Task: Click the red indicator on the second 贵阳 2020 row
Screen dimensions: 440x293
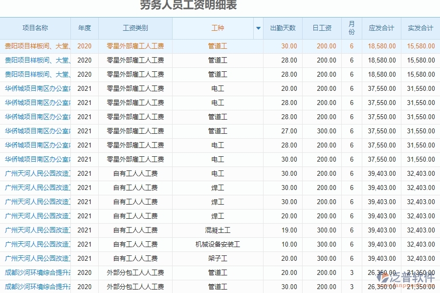Action: click(x=4, y=60)
